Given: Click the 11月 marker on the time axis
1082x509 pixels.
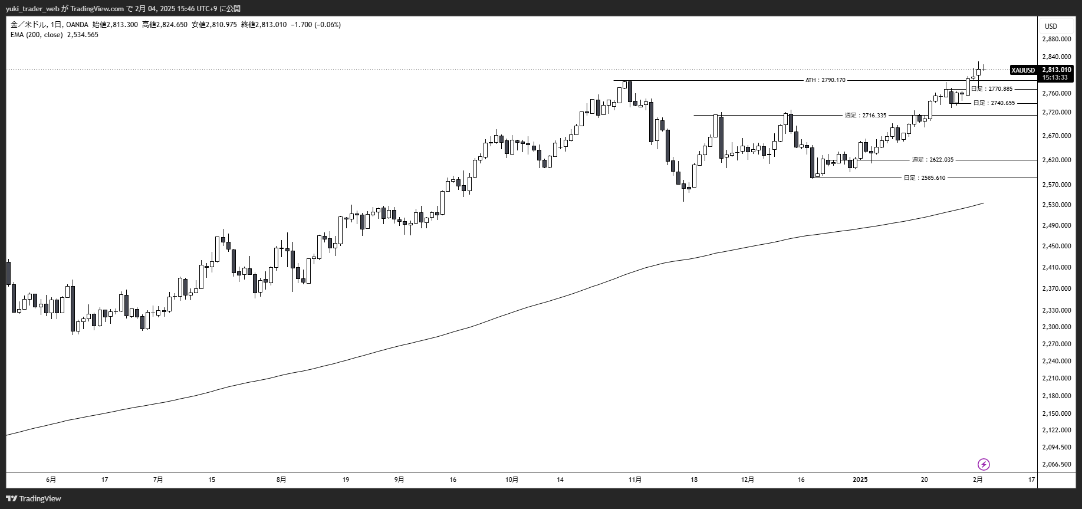Looking at the screenshot, I should pyautogui.click(x=635, y=480).
